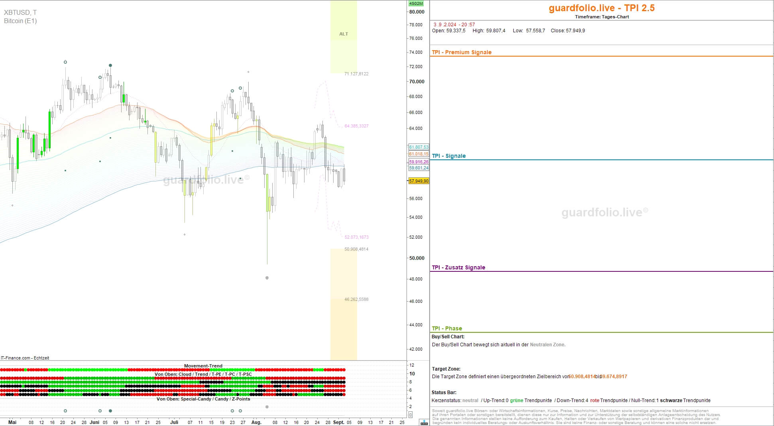The height and width of the screenshot is (426, 774).
Task: Click the pink 52.073,1673 projection label
Action: [x=356, y=237]
